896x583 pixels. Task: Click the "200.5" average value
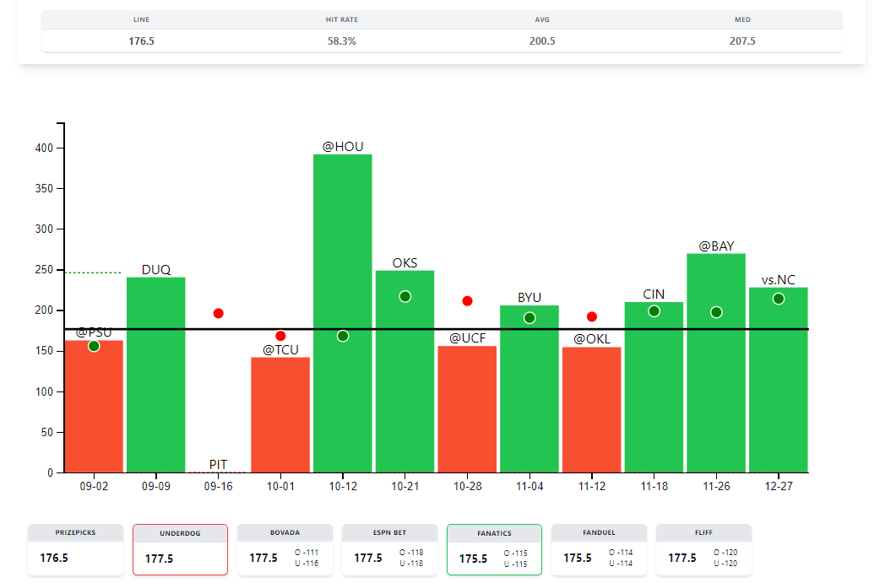[x=542, y=41]
